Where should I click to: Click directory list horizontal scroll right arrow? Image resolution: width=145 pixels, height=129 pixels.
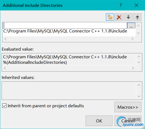(x=132, y=39)
